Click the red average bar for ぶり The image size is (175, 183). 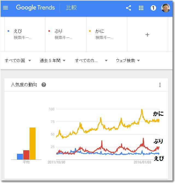(x=26, y=155)
